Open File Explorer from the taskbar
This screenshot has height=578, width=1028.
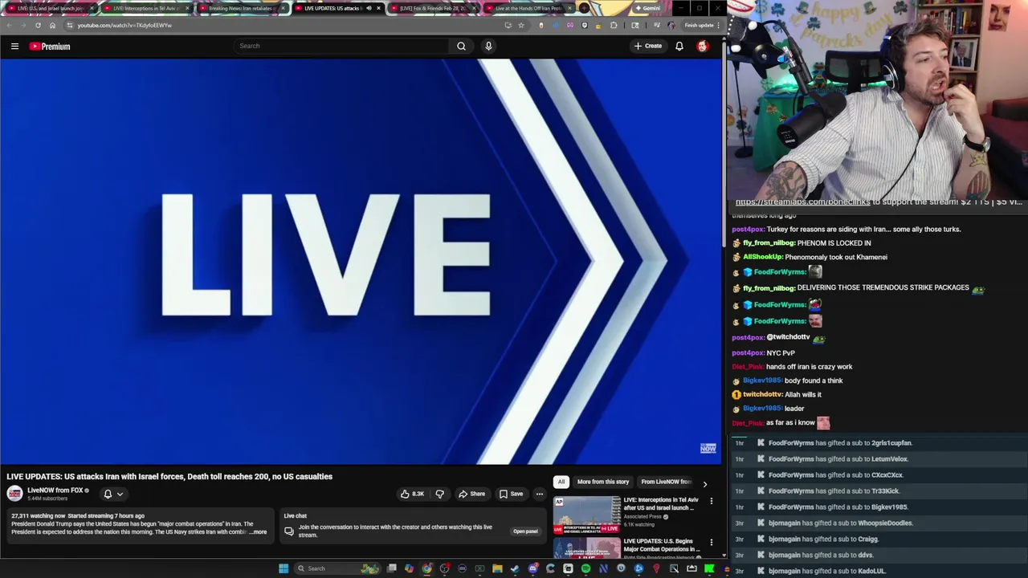(497, 568)
